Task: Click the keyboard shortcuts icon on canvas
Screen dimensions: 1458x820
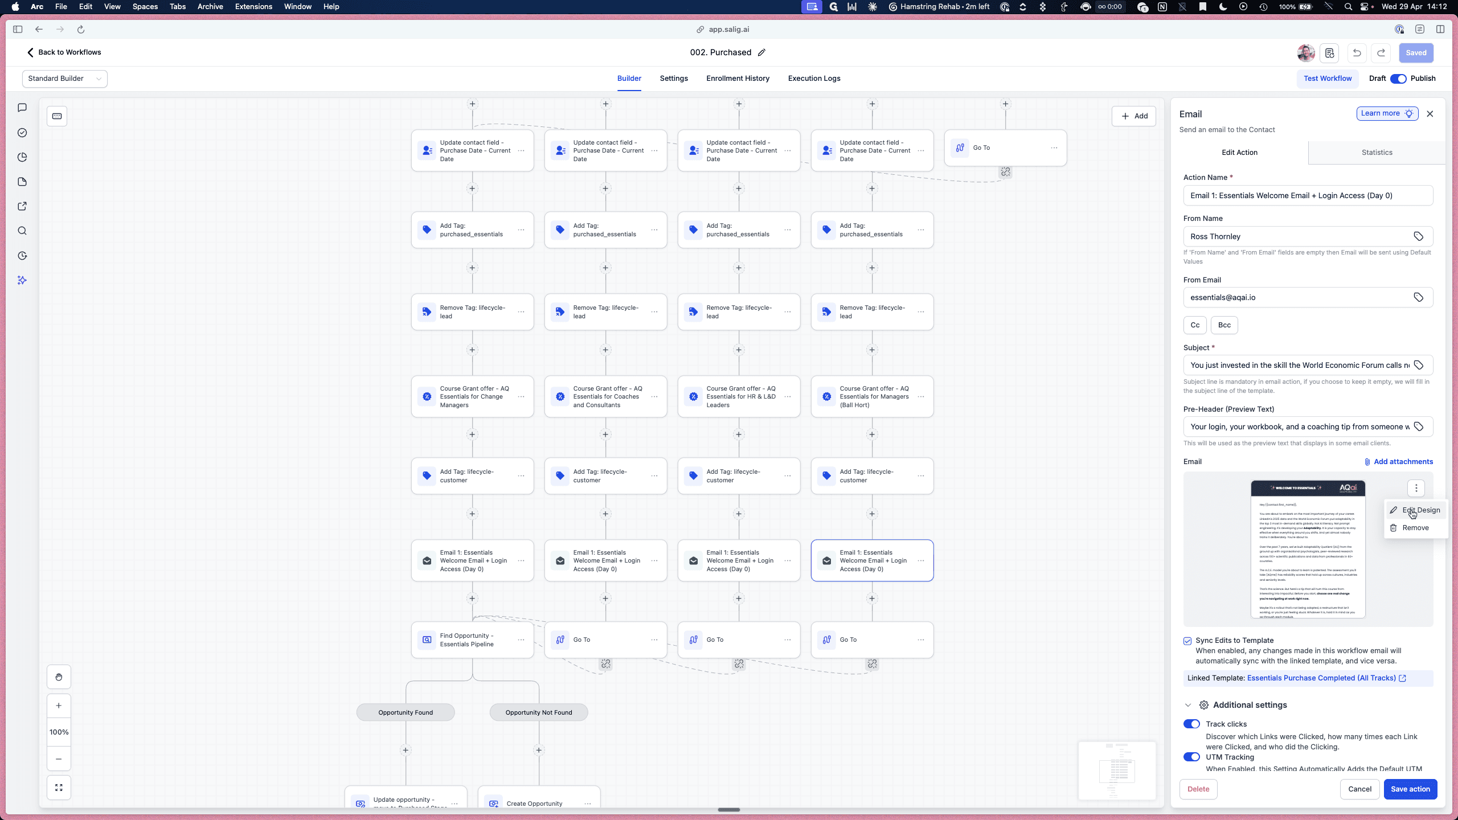Action: [x=57, y=116]
